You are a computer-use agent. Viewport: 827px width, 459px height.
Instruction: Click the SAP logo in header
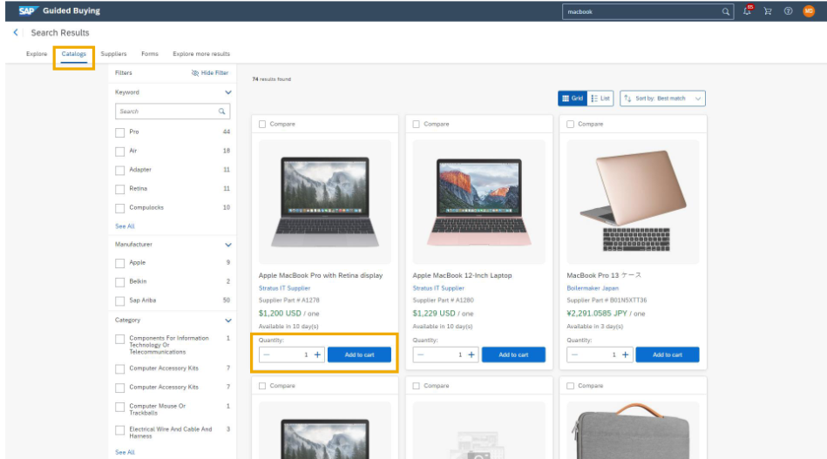[x=29, y=10]
